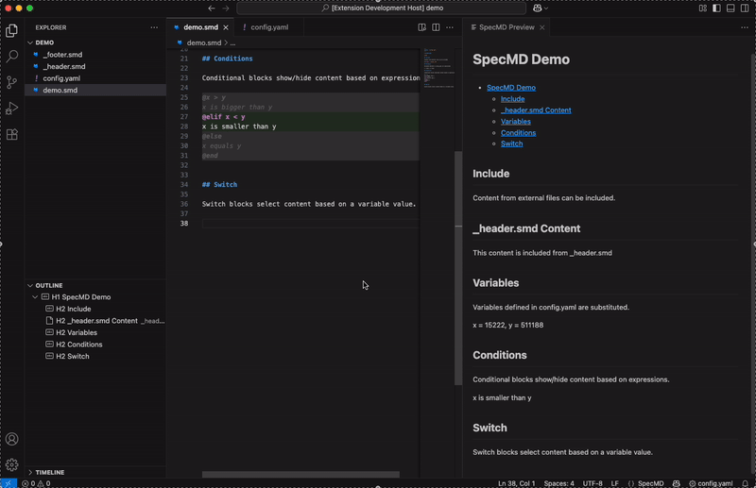756x488 pixels.
Task: Collapse H1 SpecMD Demo outline node
Action: [x=35, y=297]
